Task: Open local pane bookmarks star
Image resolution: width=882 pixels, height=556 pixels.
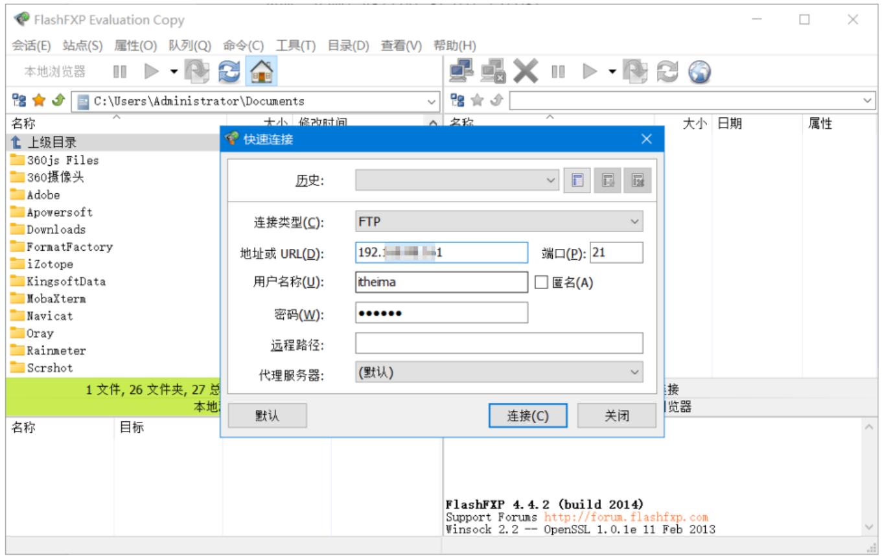Action: coord(39,100)
